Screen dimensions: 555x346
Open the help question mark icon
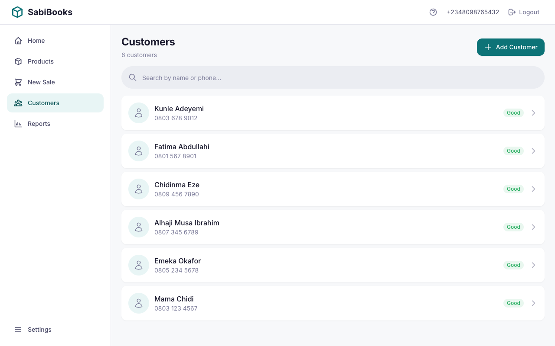point(433,12)
